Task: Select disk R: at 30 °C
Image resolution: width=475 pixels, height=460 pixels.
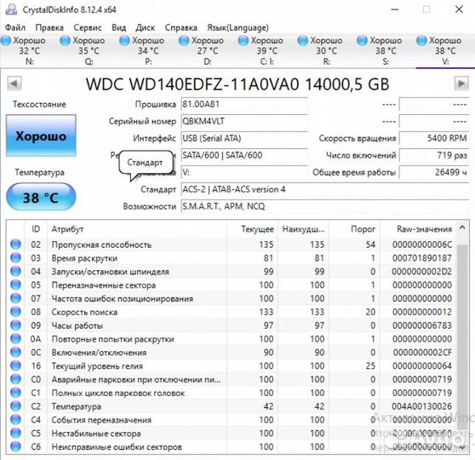Action: [x=326, y=51]
